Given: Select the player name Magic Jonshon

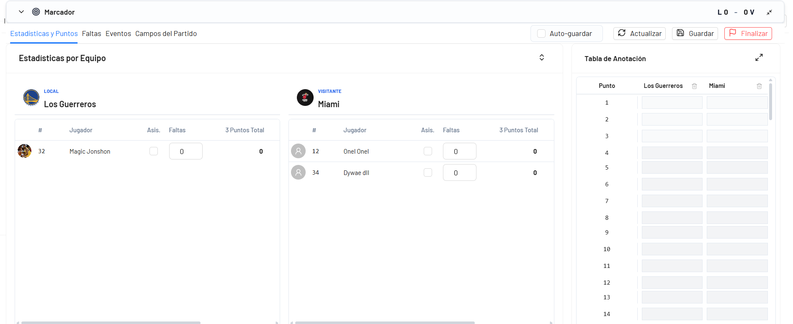Looking at the screenshot, I should [90, 152].
